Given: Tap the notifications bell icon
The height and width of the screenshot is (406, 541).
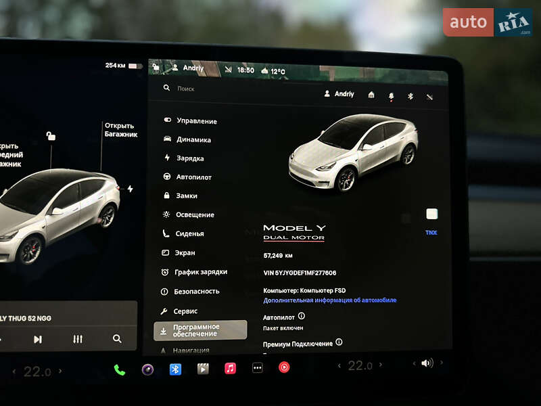Looking at the screenshot, I should click(391, 96).
